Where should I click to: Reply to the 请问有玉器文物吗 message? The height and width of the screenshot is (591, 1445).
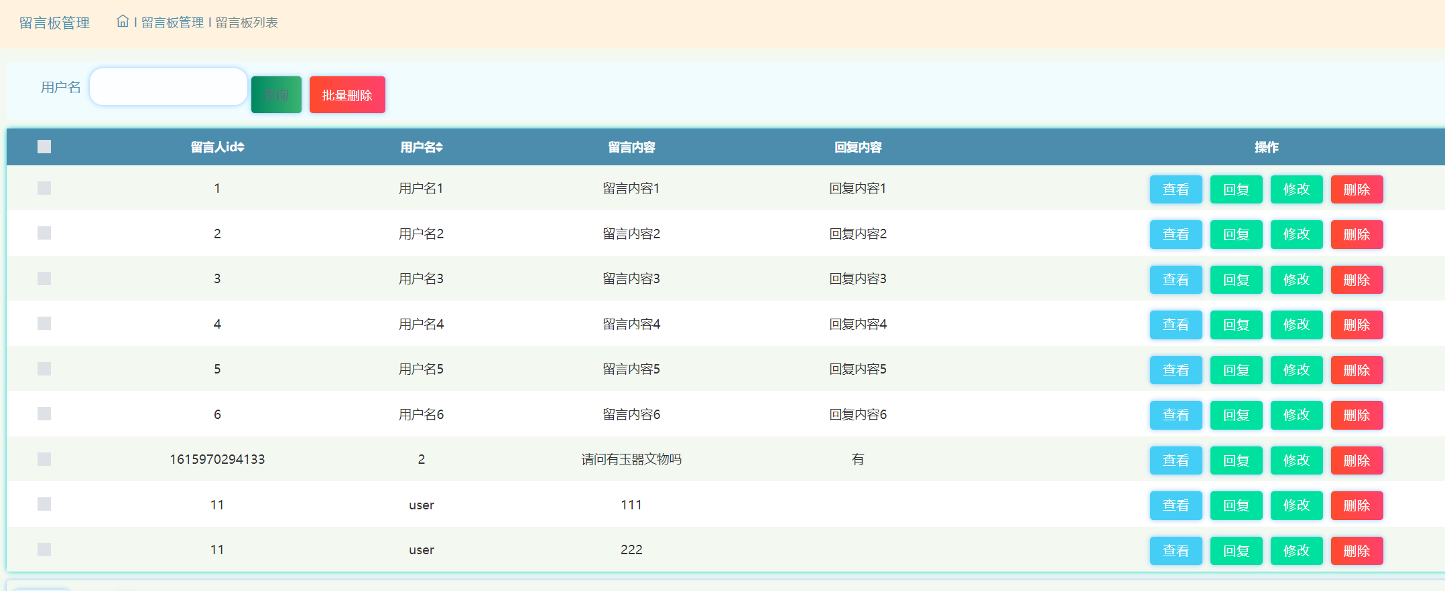1236,460
